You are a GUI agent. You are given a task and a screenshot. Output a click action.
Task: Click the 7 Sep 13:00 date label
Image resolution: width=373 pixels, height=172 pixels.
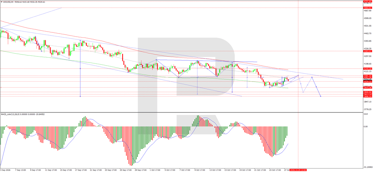point(20,170)
